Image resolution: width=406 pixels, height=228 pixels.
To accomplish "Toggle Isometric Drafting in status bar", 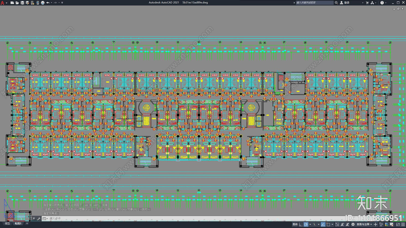I will pos(314,224).
